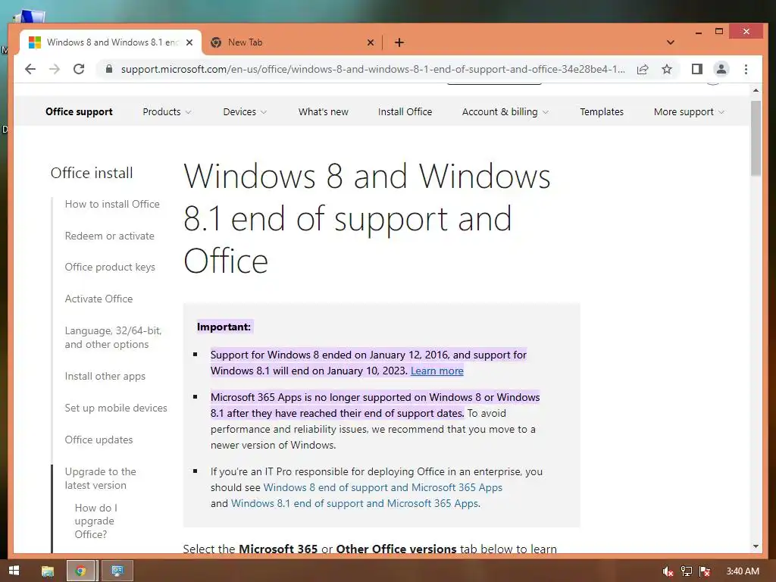Viewport: 776px width, 582px height.
Task: Open Set up mobile devices link
Action: [116, 408]
